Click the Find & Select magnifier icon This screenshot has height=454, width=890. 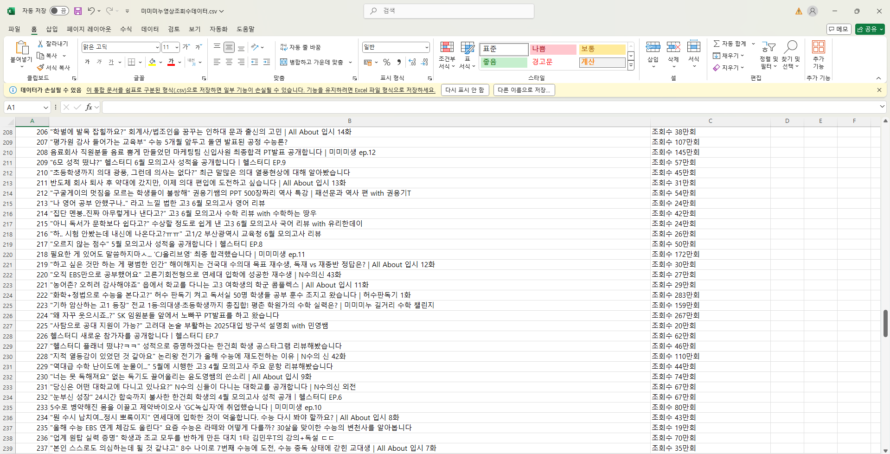coord(790,47)
